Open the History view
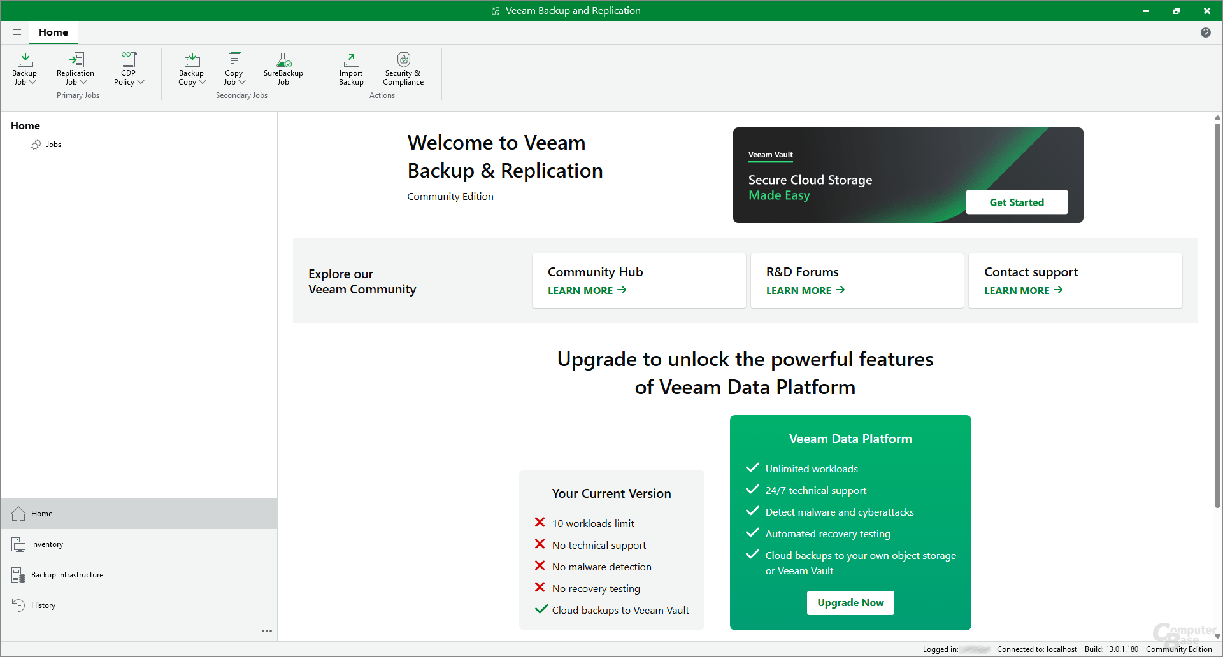The height and width of the screenshot is (657, 1223). click(43, 605)
